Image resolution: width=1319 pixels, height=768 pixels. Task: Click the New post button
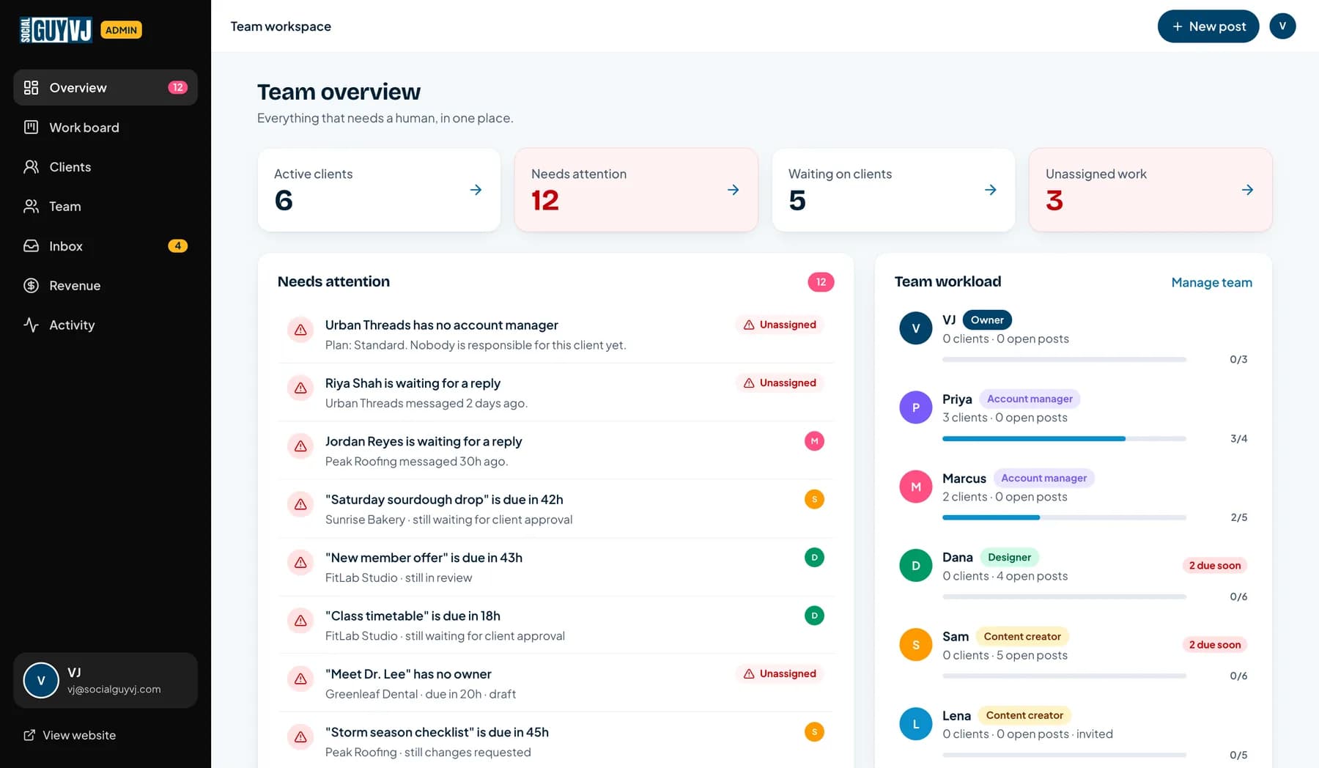(x=1208, y=26)
